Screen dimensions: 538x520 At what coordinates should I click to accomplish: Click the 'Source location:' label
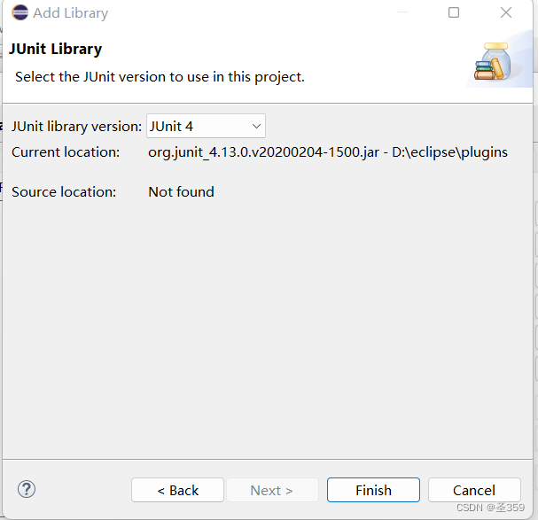point(64,191)
